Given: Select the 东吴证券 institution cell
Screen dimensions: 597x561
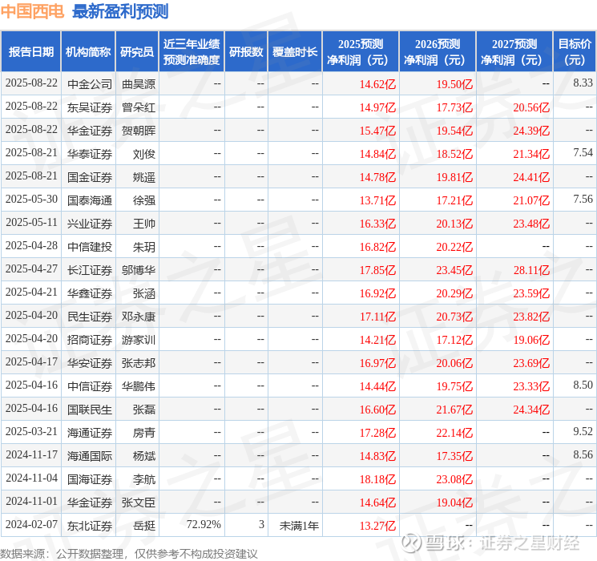Looking at the screenshot, I should (x=90, y=107).
